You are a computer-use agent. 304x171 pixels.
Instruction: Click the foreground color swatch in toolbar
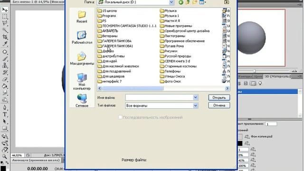pos(3,168)
